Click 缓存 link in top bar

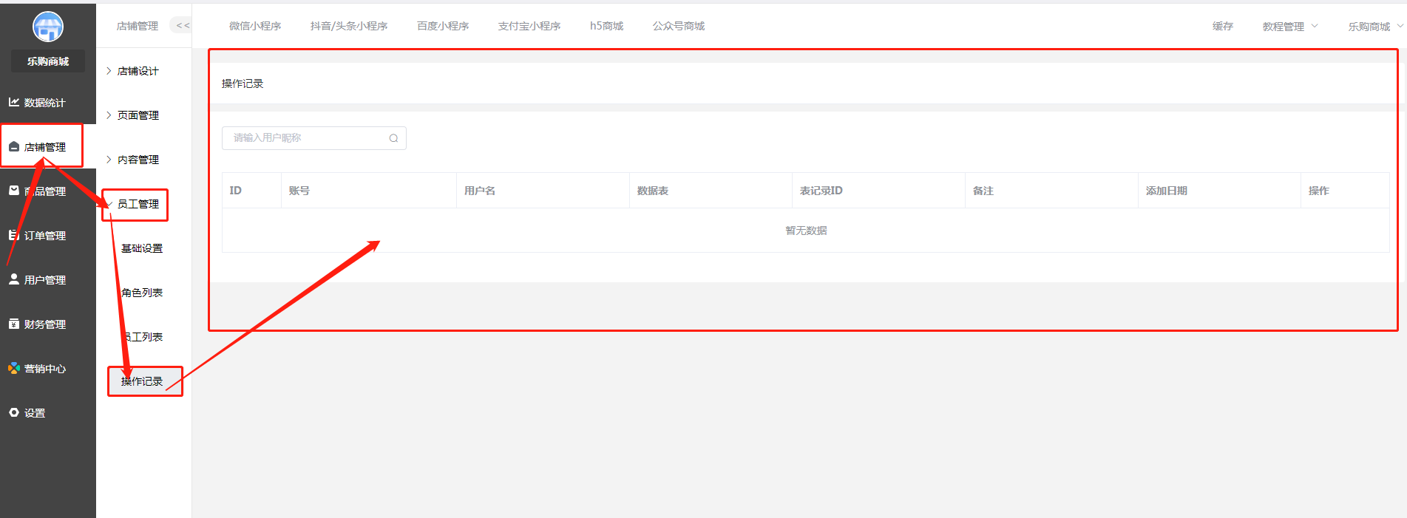1223,26
